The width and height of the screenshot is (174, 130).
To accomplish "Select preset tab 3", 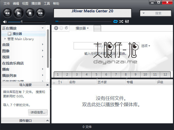I will tap(77, 75).
